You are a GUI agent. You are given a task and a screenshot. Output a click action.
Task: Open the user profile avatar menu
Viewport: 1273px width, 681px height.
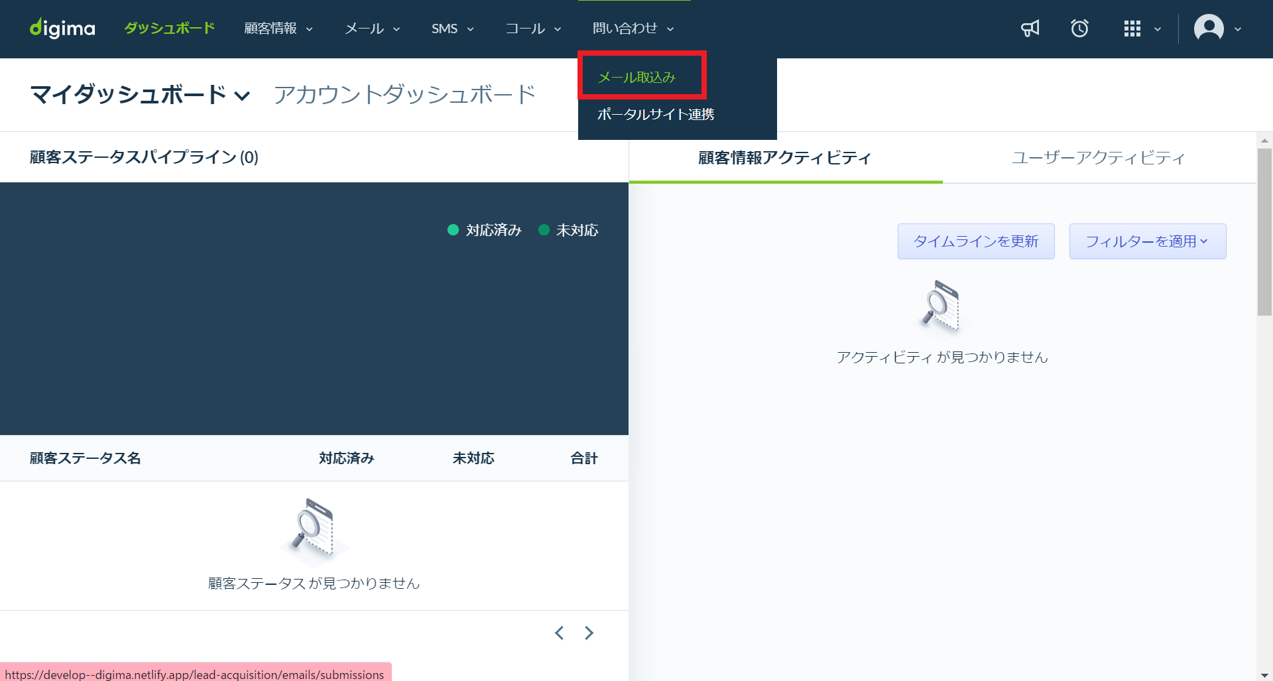[x=1209, y=29]
